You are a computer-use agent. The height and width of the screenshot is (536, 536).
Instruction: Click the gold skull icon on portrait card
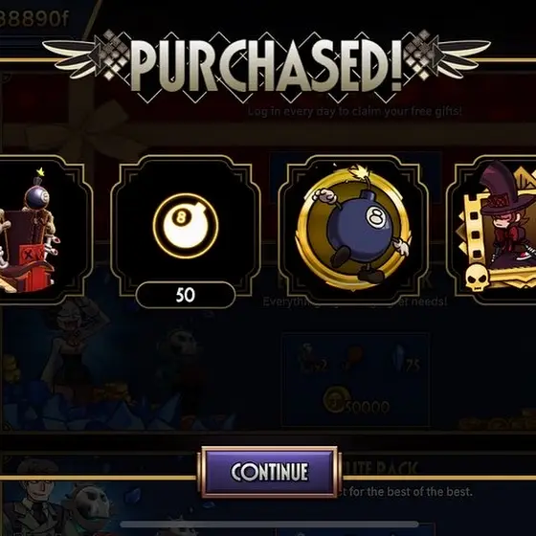pos(477,279)
